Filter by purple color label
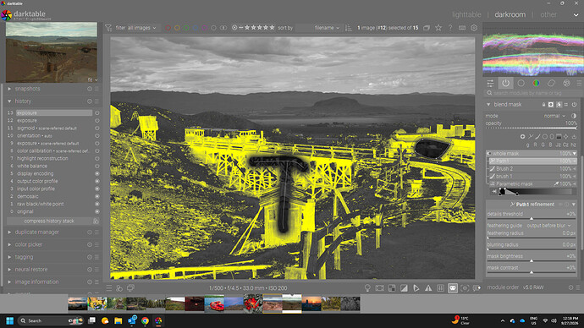Viewport: 584px width, 328px height. coord(205,28)
